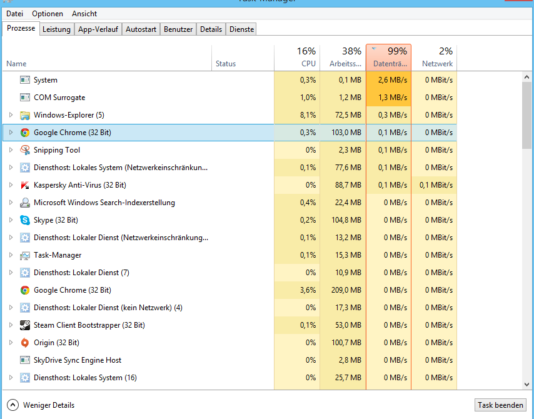The width and height of the screenshot is (534, 419).
Task: Click the Chrome icon in the highlighted row
Action: [25, 133]
